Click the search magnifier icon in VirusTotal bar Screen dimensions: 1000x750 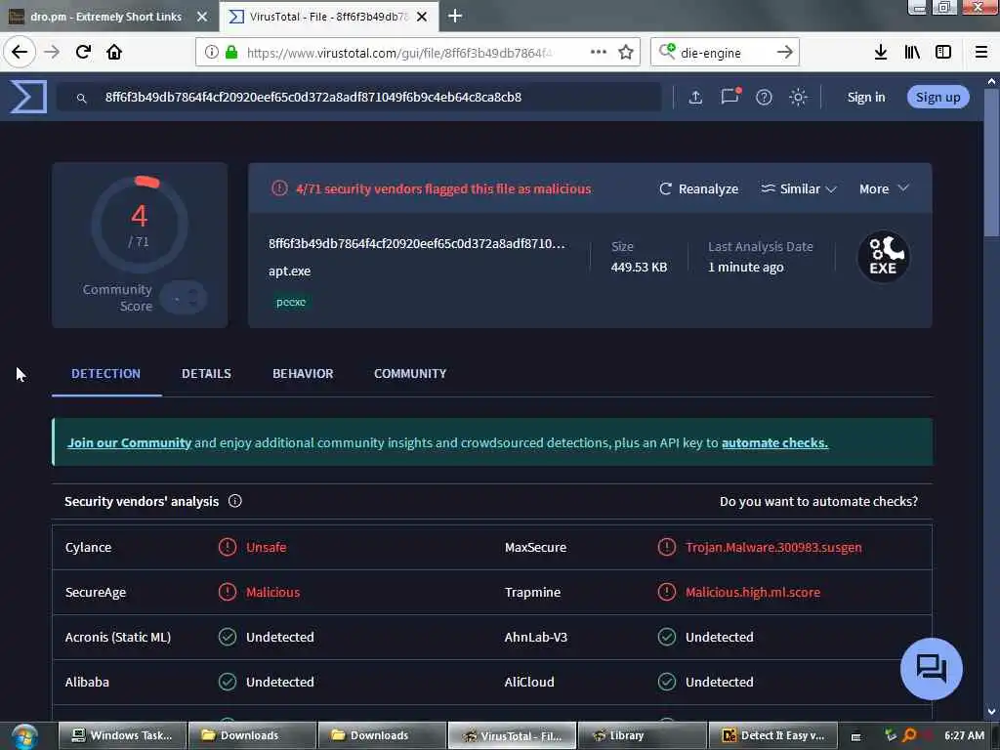pyautogui.click(x=81, y=98)
